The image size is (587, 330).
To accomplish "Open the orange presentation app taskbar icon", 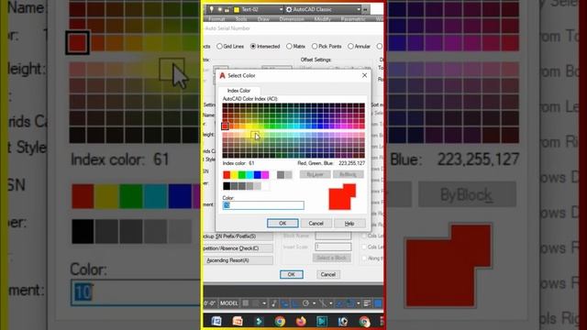I will 238,321.
